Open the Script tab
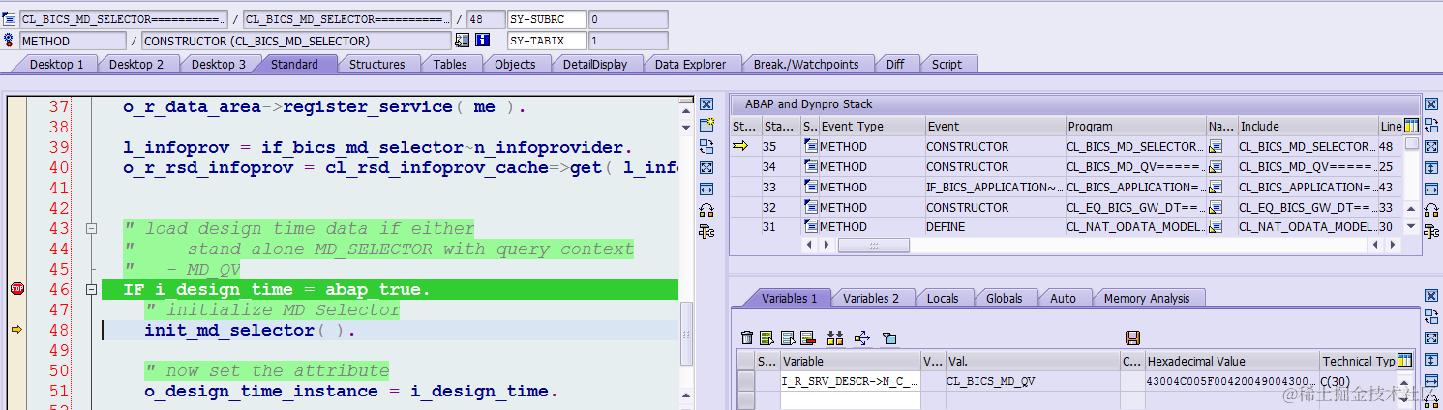 point(947,64)
